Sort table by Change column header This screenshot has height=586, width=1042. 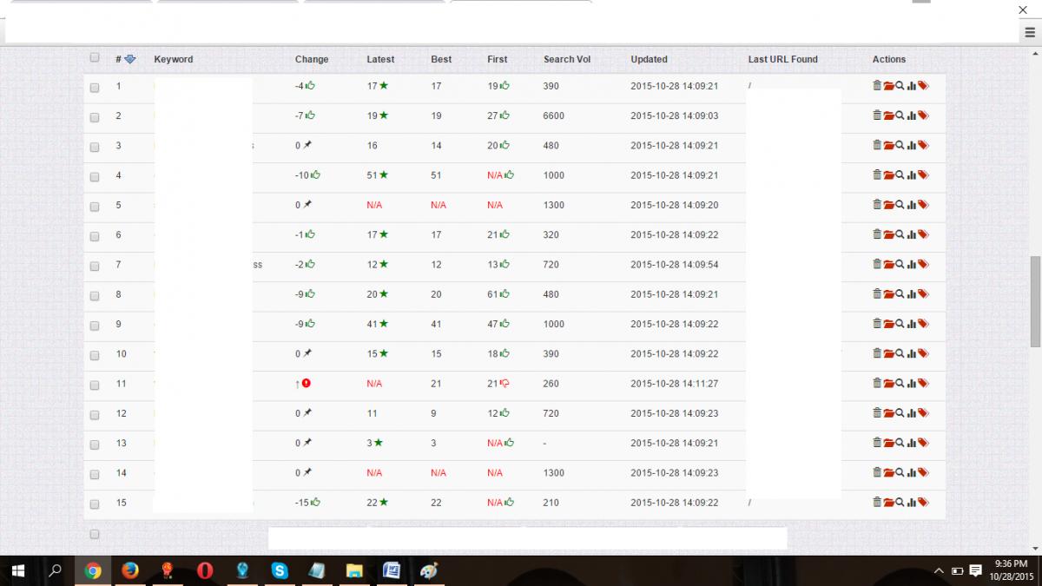point(312,59)
